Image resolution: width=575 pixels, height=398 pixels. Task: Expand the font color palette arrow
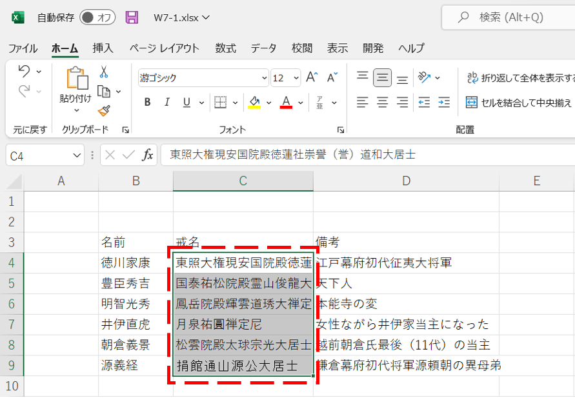[301, 103]
